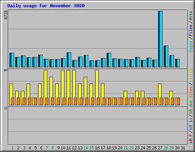Screen dimensions: 195x152
Task: Click the day label "19" on x-axis
Action: 114,148
